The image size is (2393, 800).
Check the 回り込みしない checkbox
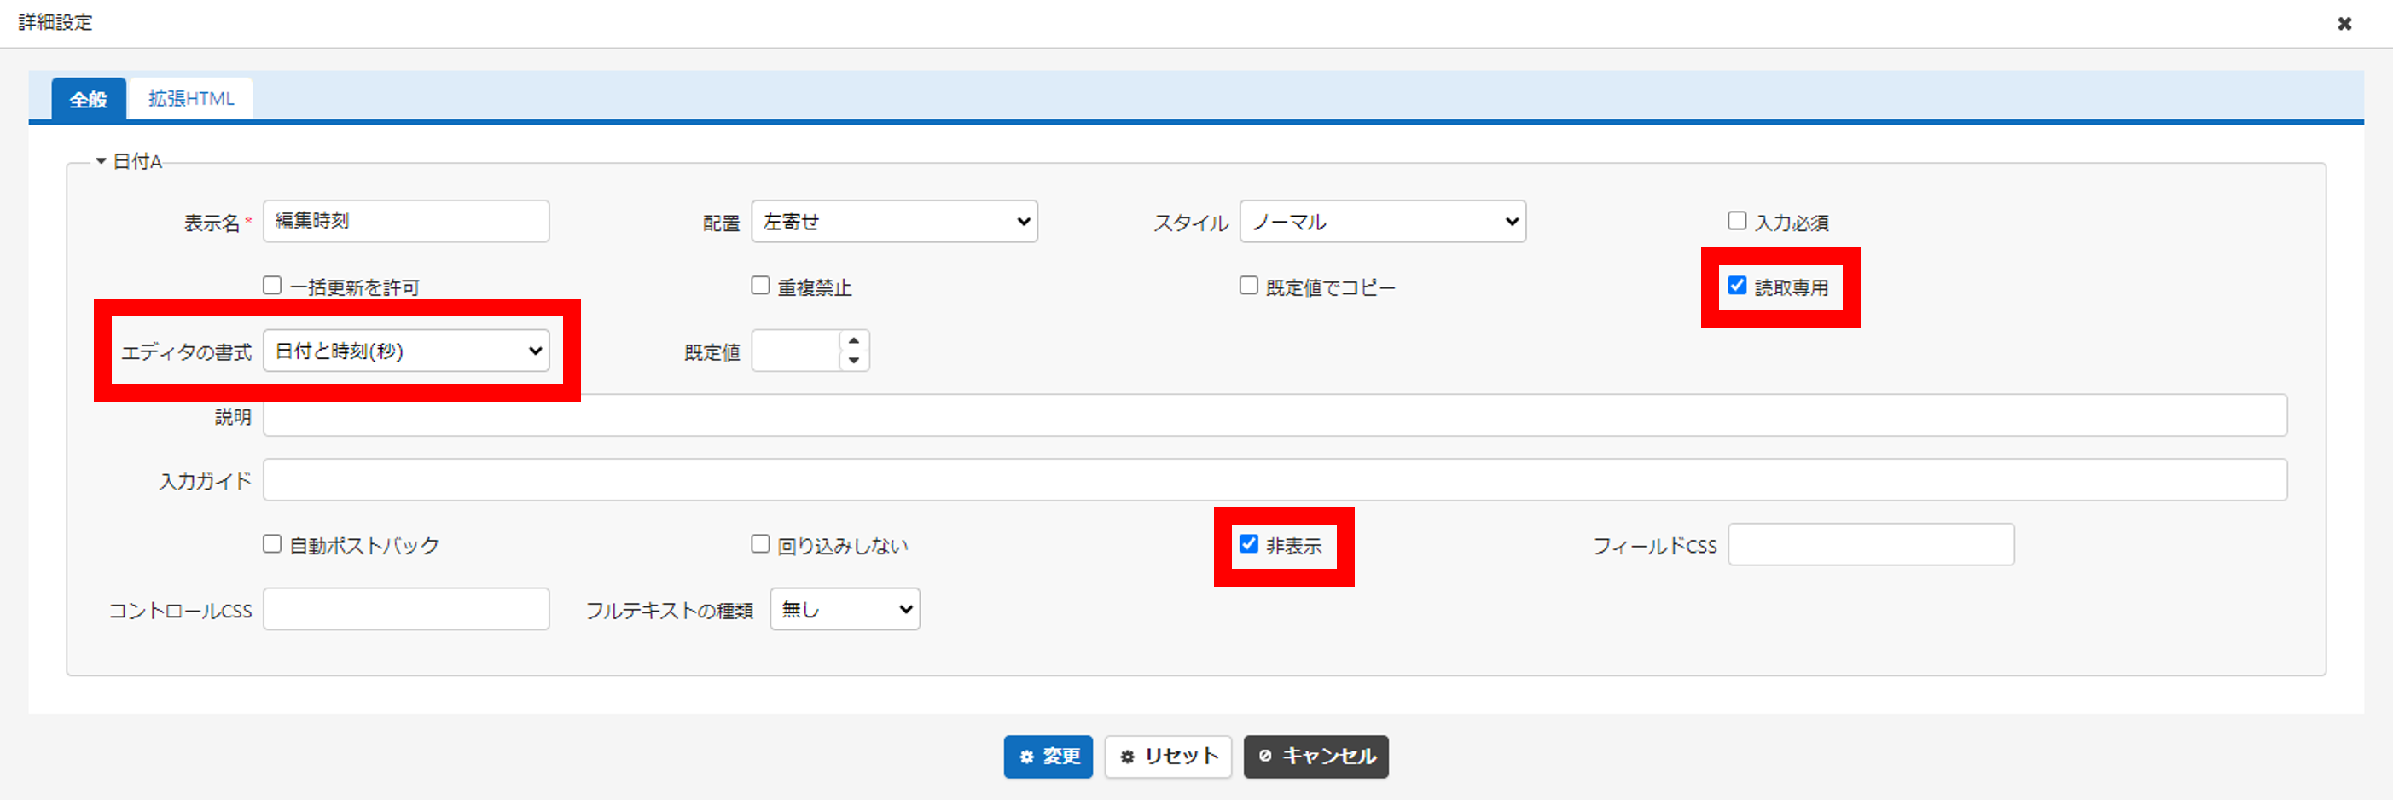[760, 543]
